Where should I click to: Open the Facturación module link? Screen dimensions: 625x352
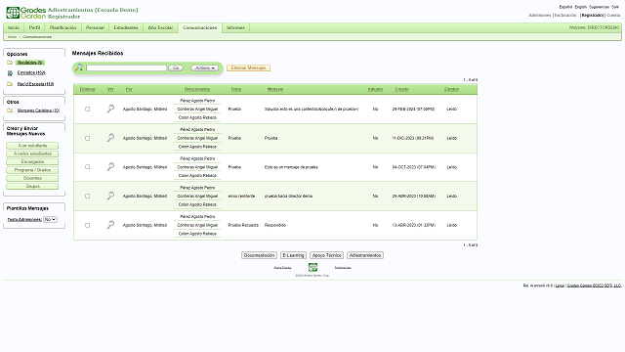click(x=565, y=16)
